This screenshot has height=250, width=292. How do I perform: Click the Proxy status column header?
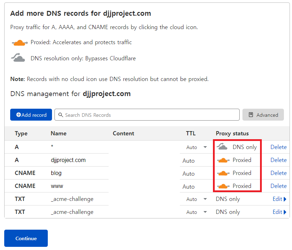[x=232, y=134]
